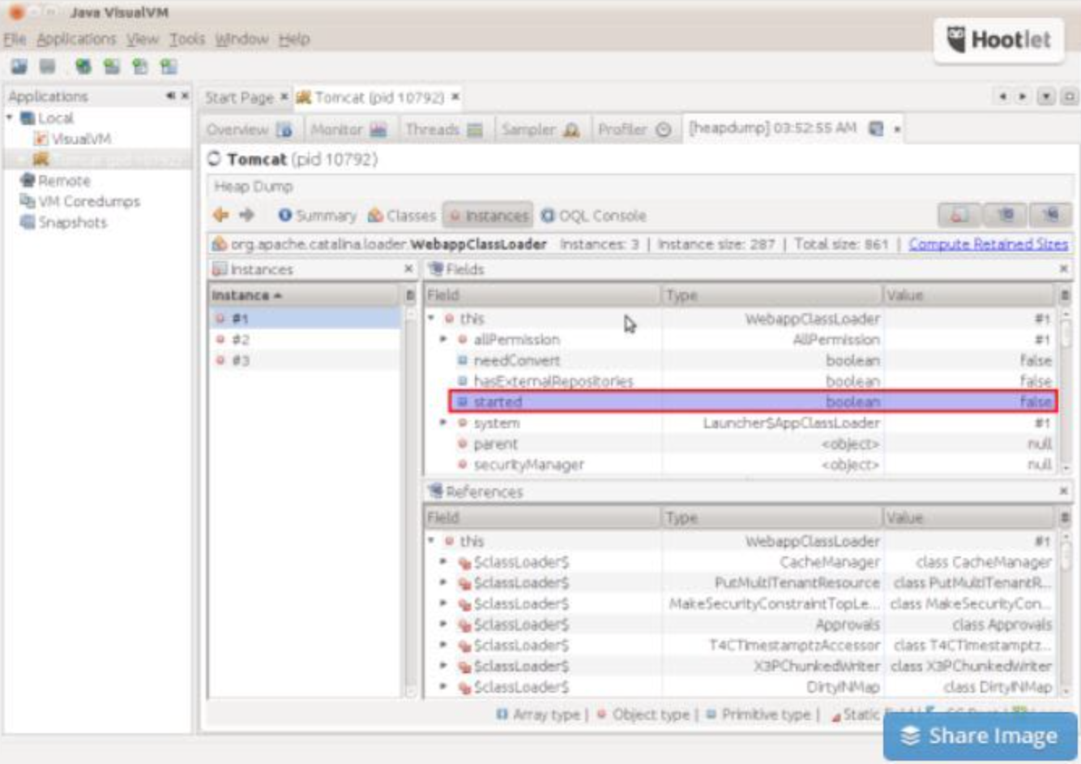1081x764 pixels.
Task: Select the VM Coredumps icon
Action: (28, 201)
